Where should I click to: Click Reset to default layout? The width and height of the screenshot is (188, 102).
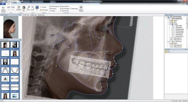(x=81, y=9)
